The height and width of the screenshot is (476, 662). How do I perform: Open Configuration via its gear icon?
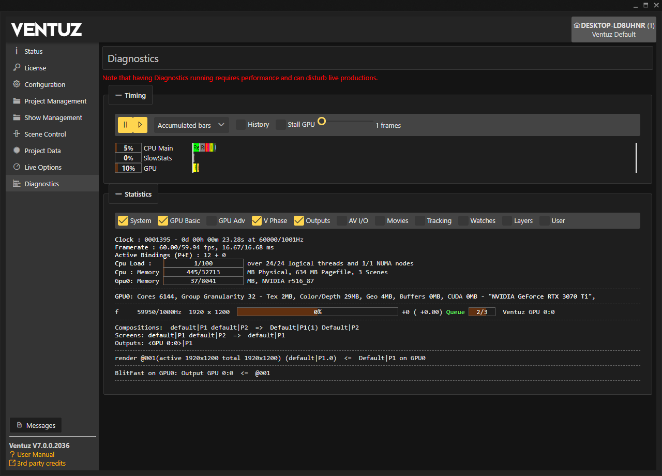(x=17, y=84)
